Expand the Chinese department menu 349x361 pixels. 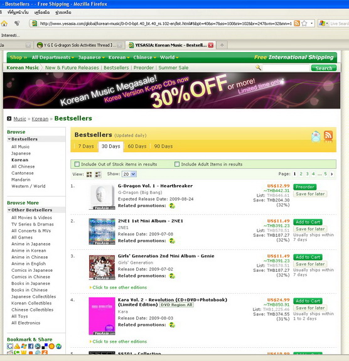tap(145, 58)
